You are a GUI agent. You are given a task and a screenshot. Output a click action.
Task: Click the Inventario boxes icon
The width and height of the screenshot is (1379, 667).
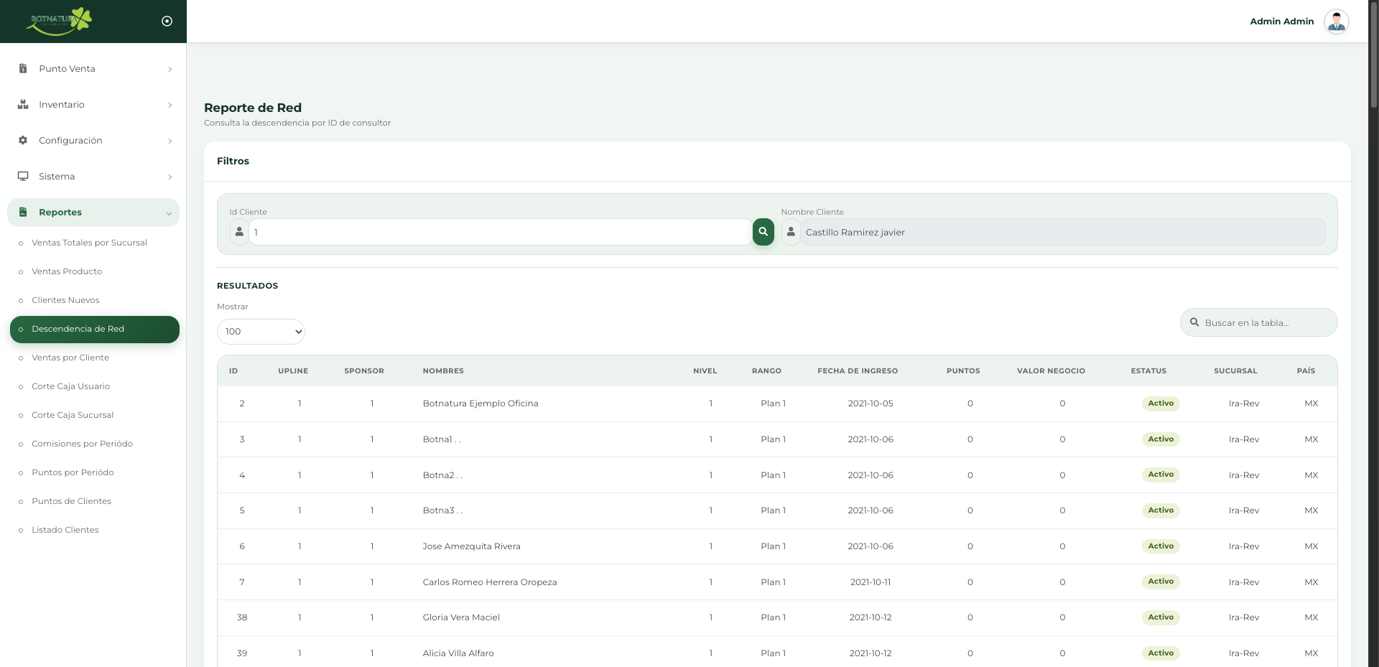tap(23, 105)
